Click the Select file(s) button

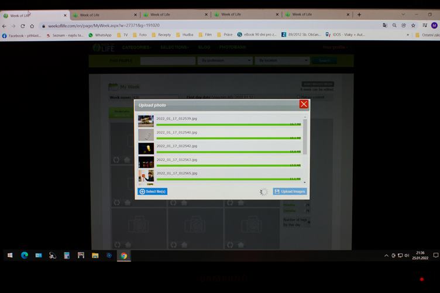click(153, 191)
